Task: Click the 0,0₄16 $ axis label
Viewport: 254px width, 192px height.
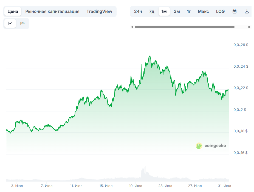Action: coord(240,153)
